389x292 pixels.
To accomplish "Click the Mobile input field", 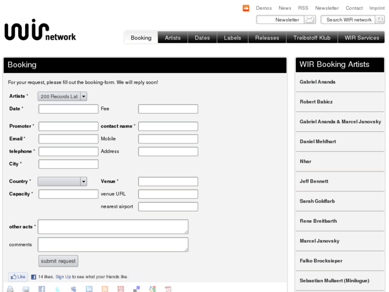I will tap(168, 139).
